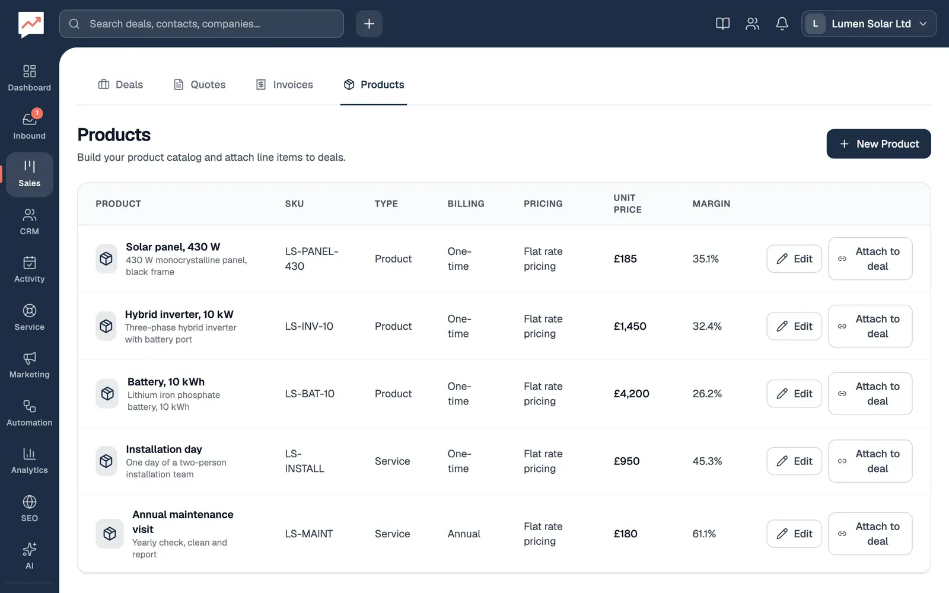Attach Battery, 10 kWh to deal
Viewport: 949px width, 593px height.
[x=870, y=394]
